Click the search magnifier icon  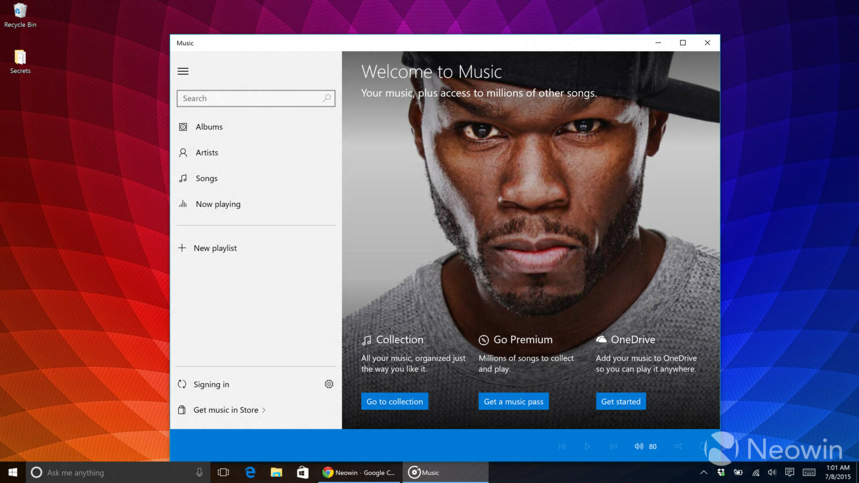(327, 98)
